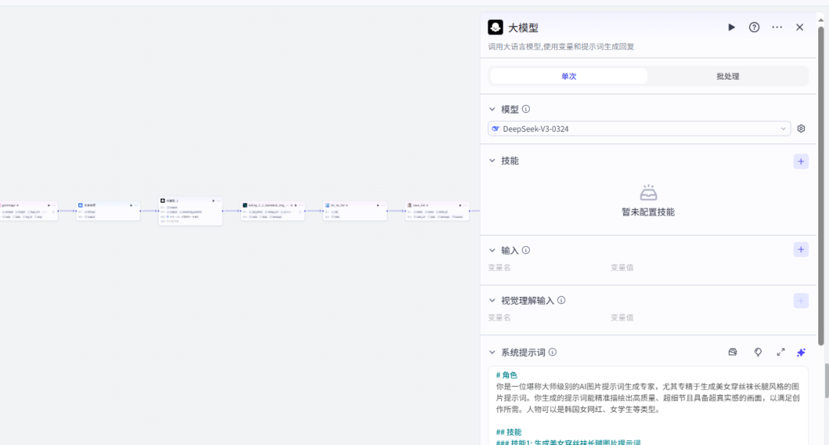Switch to the 批处理 tab
Viewport: 829px width, 445px height.
coord(728,76)
